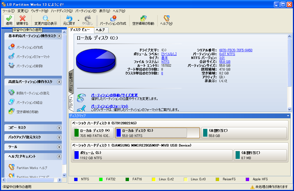
Task: Click the パーティションの移動/サイズ変更 link
Action: pos(114,95)
